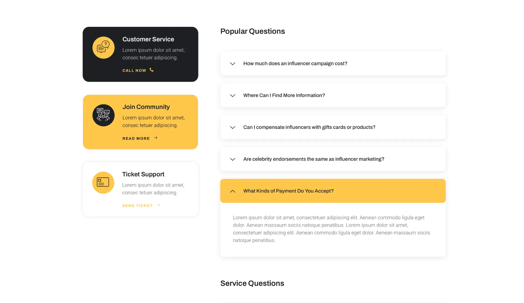The height and width of the screenshot is (303, 524).
Task: Click the Ticket Support card icon
Action: 103,182
